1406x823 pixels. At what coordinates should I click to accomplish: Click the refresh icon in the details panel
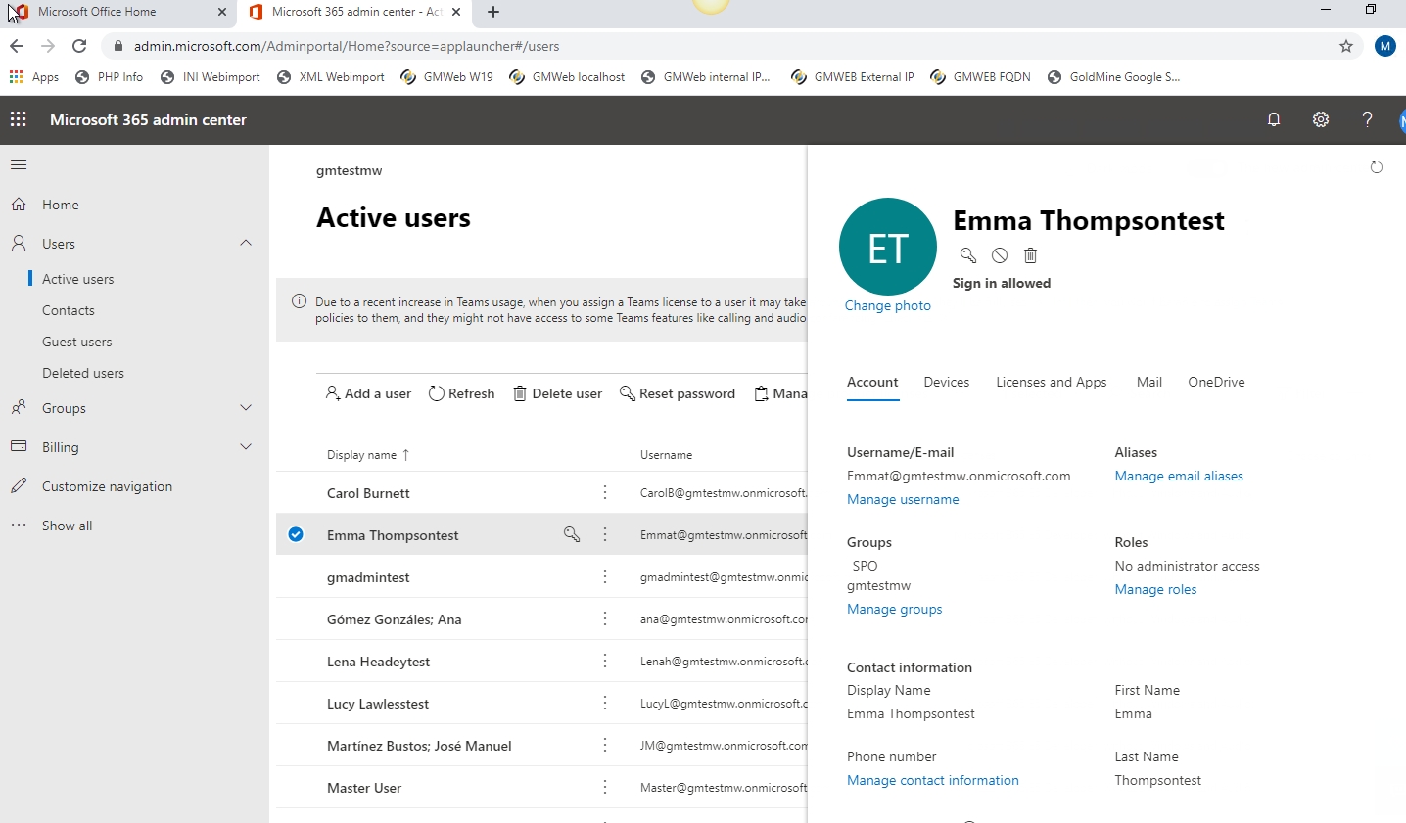coord(1376,167)
